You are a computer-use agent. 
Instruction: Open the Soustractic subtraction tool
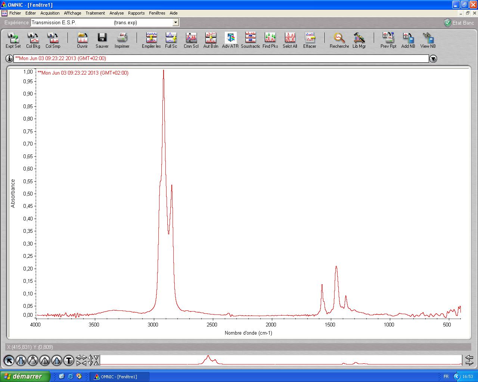click(x=251, y=40)
